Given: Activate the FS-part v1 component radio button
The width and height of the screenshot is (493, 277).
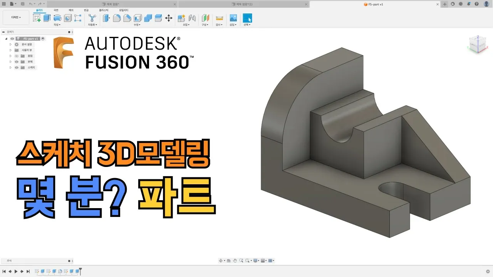Looking at the screenshot, I should pyautogui.click(x=43, y=38).
